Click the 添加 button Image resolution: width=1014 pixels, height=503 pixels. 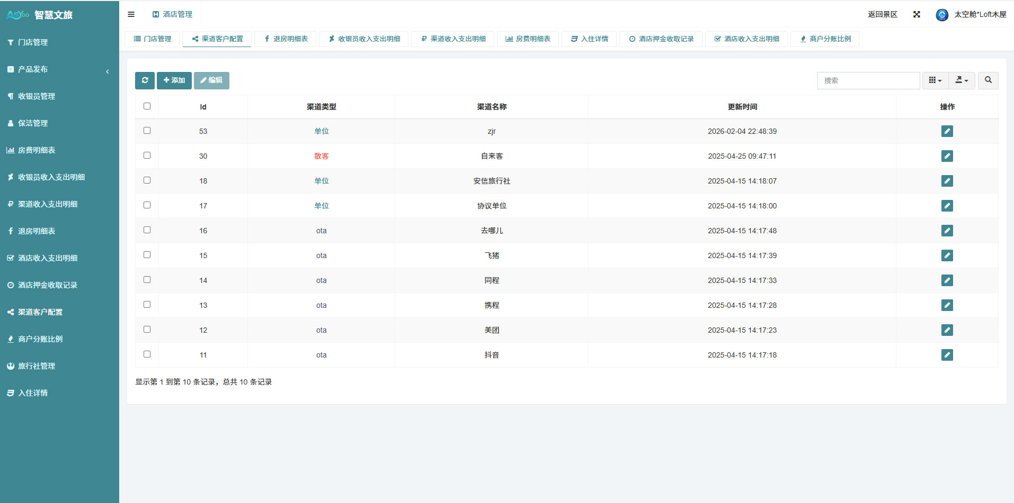(174, 80)
